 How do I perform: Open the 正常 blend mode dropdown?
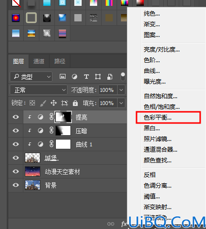[38, 90]
